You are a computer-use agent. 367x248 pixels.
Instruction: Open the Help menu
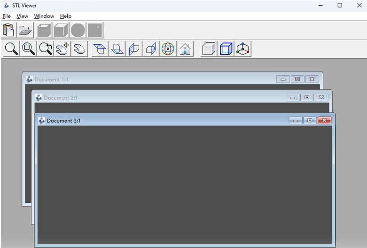65,16
